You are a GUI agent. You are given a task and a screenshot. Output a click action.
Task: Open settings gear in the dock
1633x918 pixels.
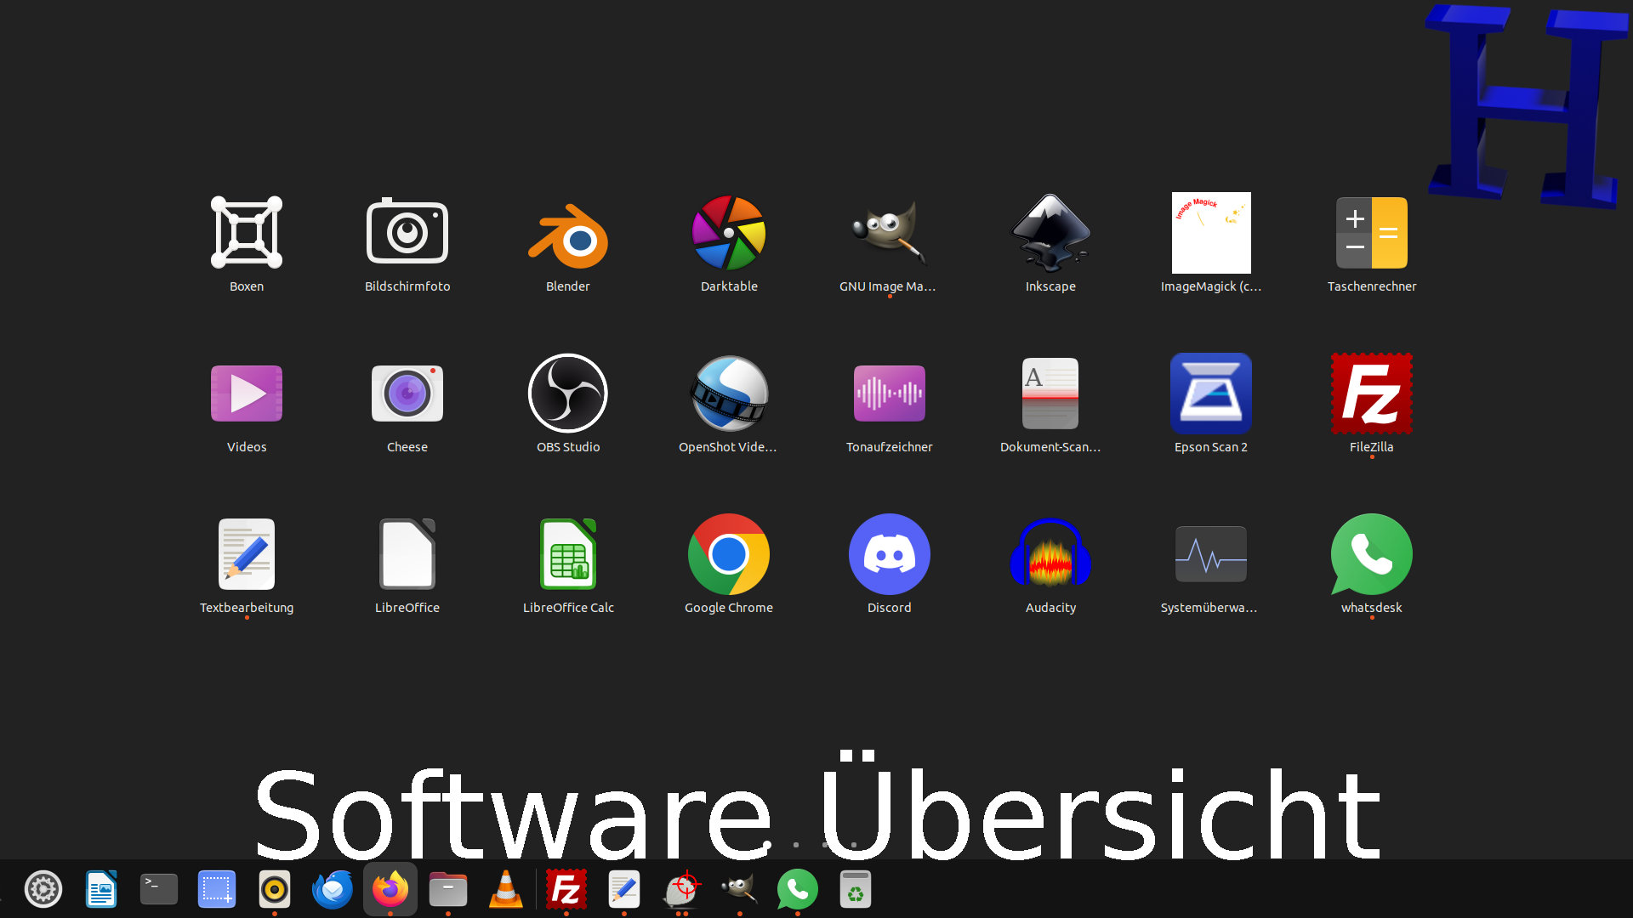[43, 890]
